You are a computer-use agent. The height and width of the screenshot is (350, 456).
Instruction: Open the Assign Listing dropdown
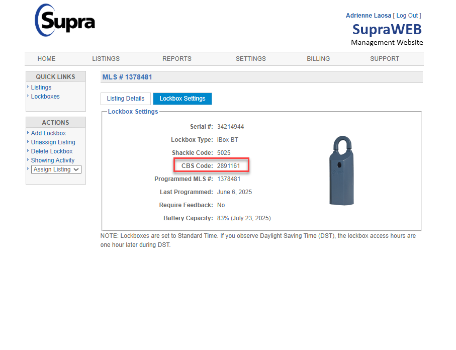tap(56, 169)
